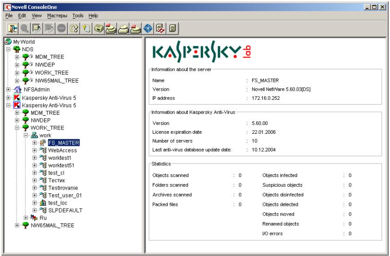Image resolution: width=390 pixels, height=256 pixels.
Task: Open the File menu
Action: (x=9, y=15)
